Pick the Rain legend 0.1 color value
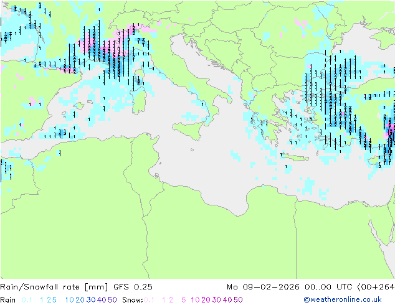Screen dimensions: 395x305 coord(27,300)
